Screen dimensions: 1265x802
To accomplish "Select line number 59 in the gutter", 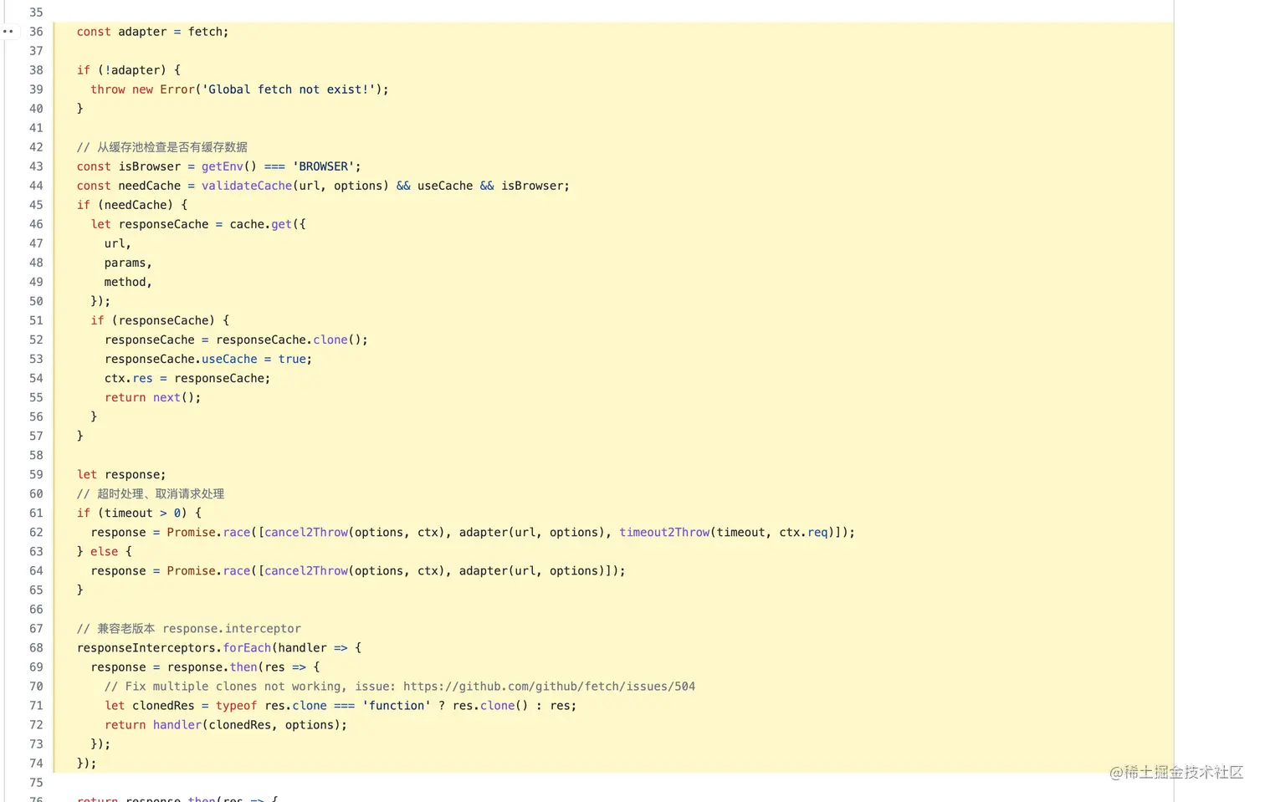I will pyautogui.click(x=36, y=474).
